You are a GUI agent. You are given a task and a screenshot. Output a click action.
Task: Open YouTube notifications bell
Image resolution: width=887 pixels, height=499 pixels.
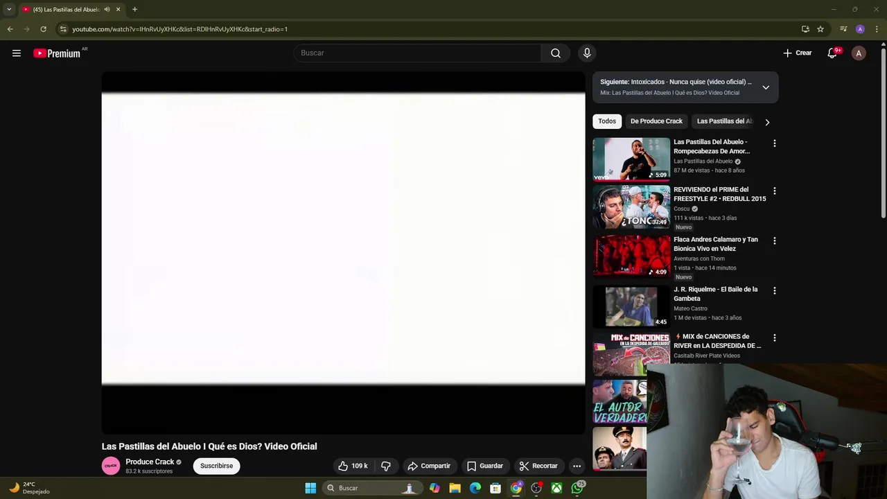click(x=832, y=53)
